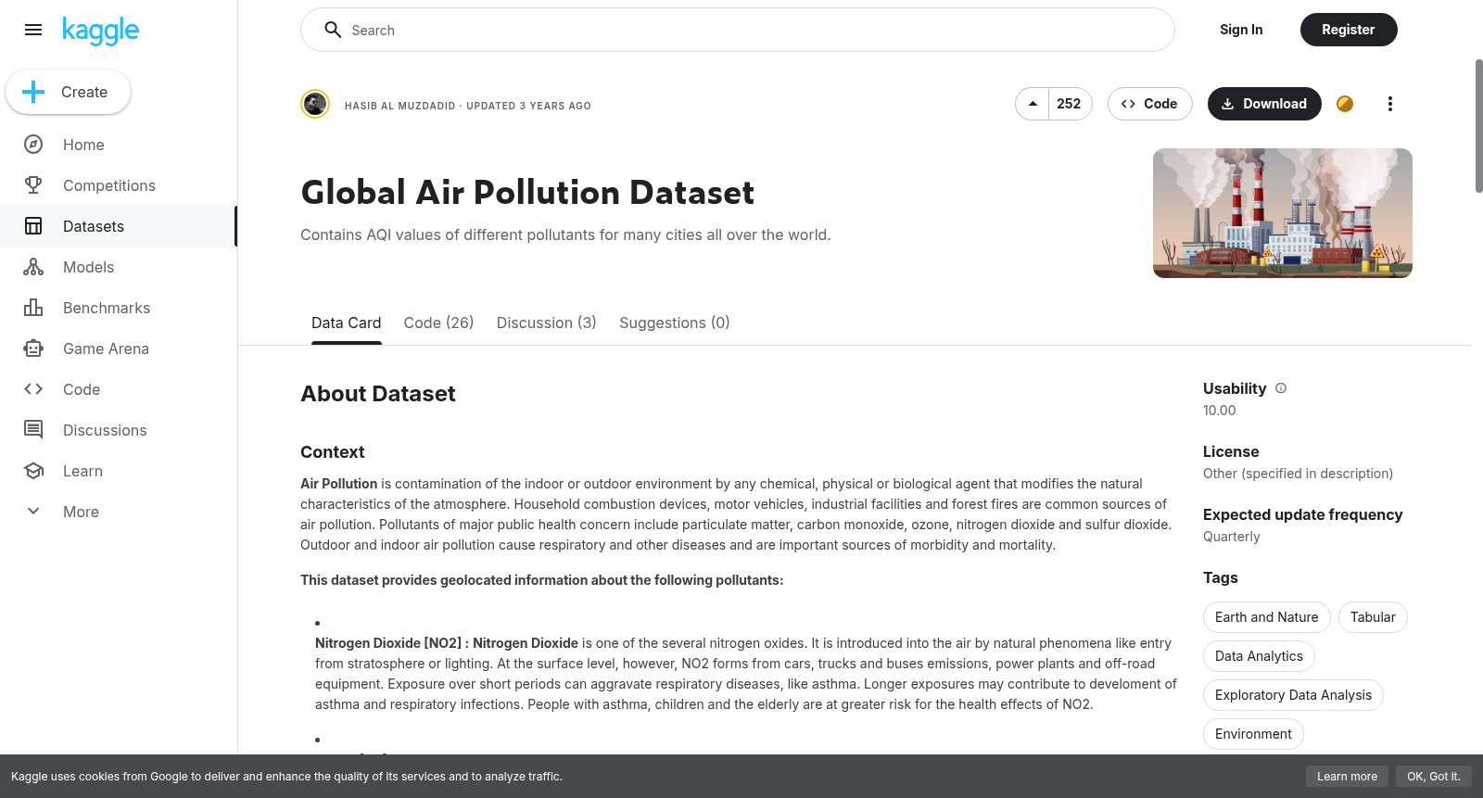Dismiss cookie banner with OK, Got it
This screenshot has width=1483, height=798.
click(1433, 777)
